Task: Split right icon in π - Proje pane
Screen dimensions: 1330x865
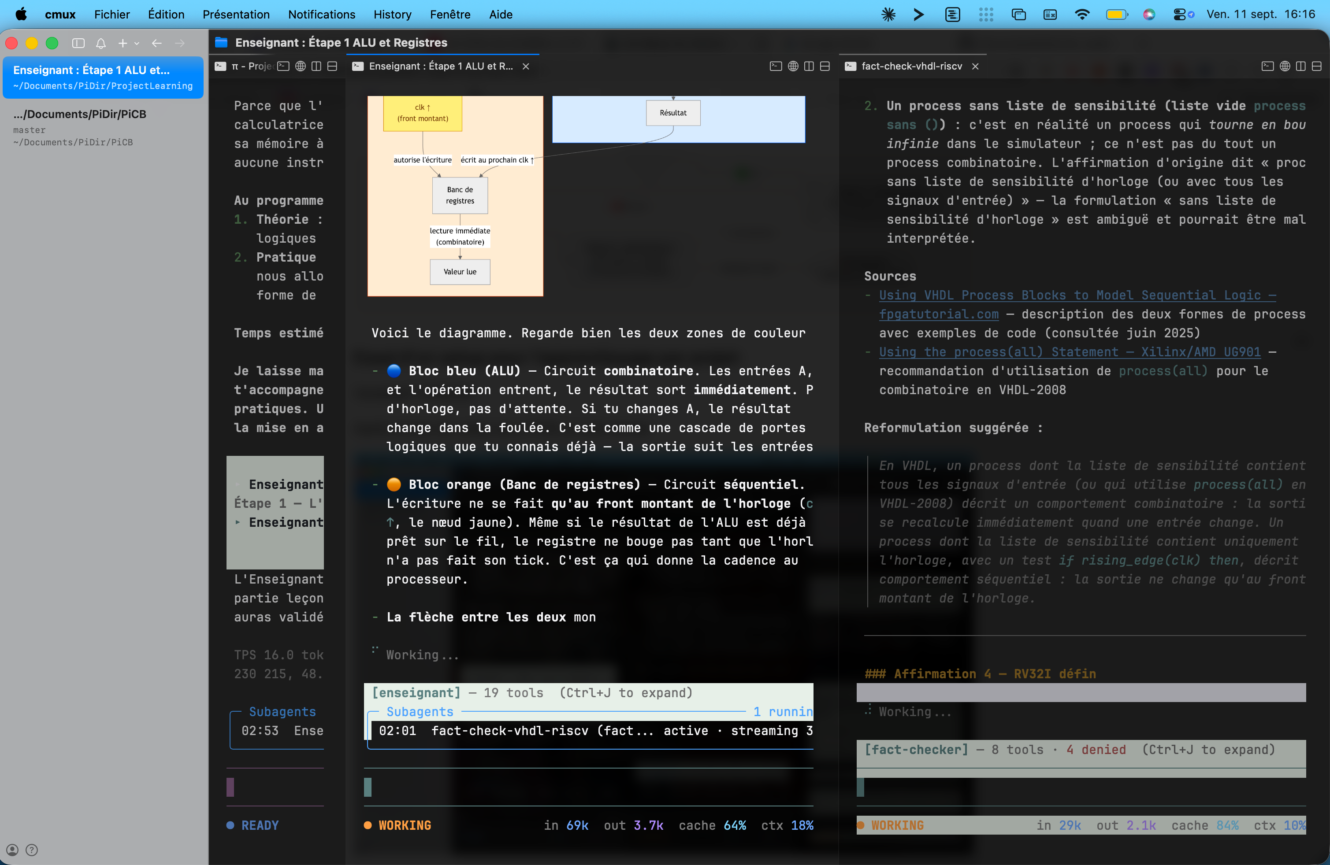Action: tap(316, 66)
